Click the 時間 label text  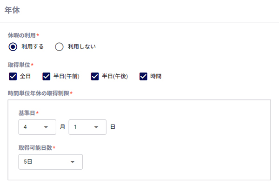coord(156,76)
